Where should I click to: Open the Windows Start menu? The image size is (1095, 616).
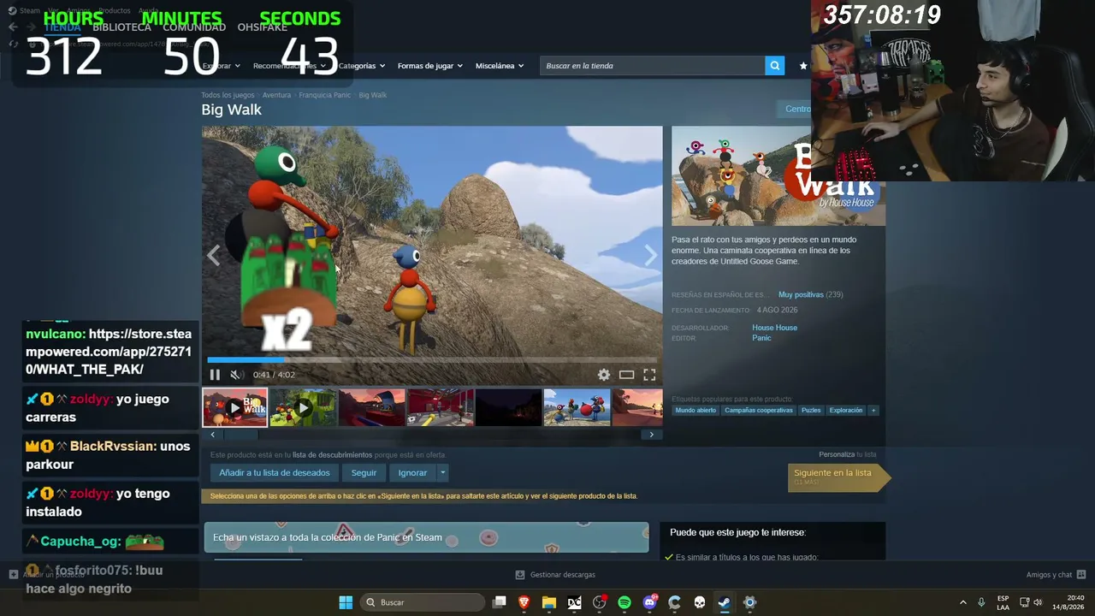(x=346, y=602)
